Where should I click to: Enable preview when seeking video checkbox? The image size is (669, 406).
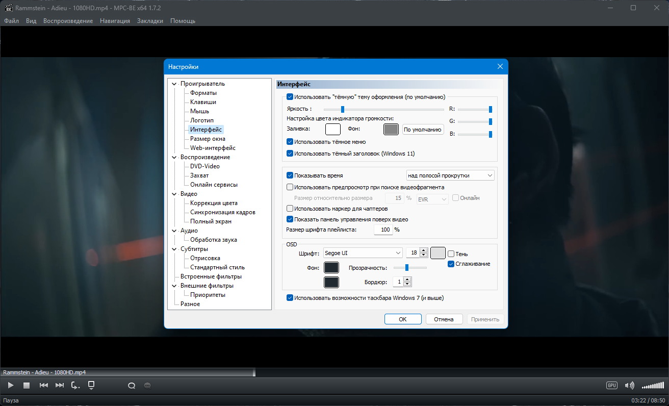point(290,187)
